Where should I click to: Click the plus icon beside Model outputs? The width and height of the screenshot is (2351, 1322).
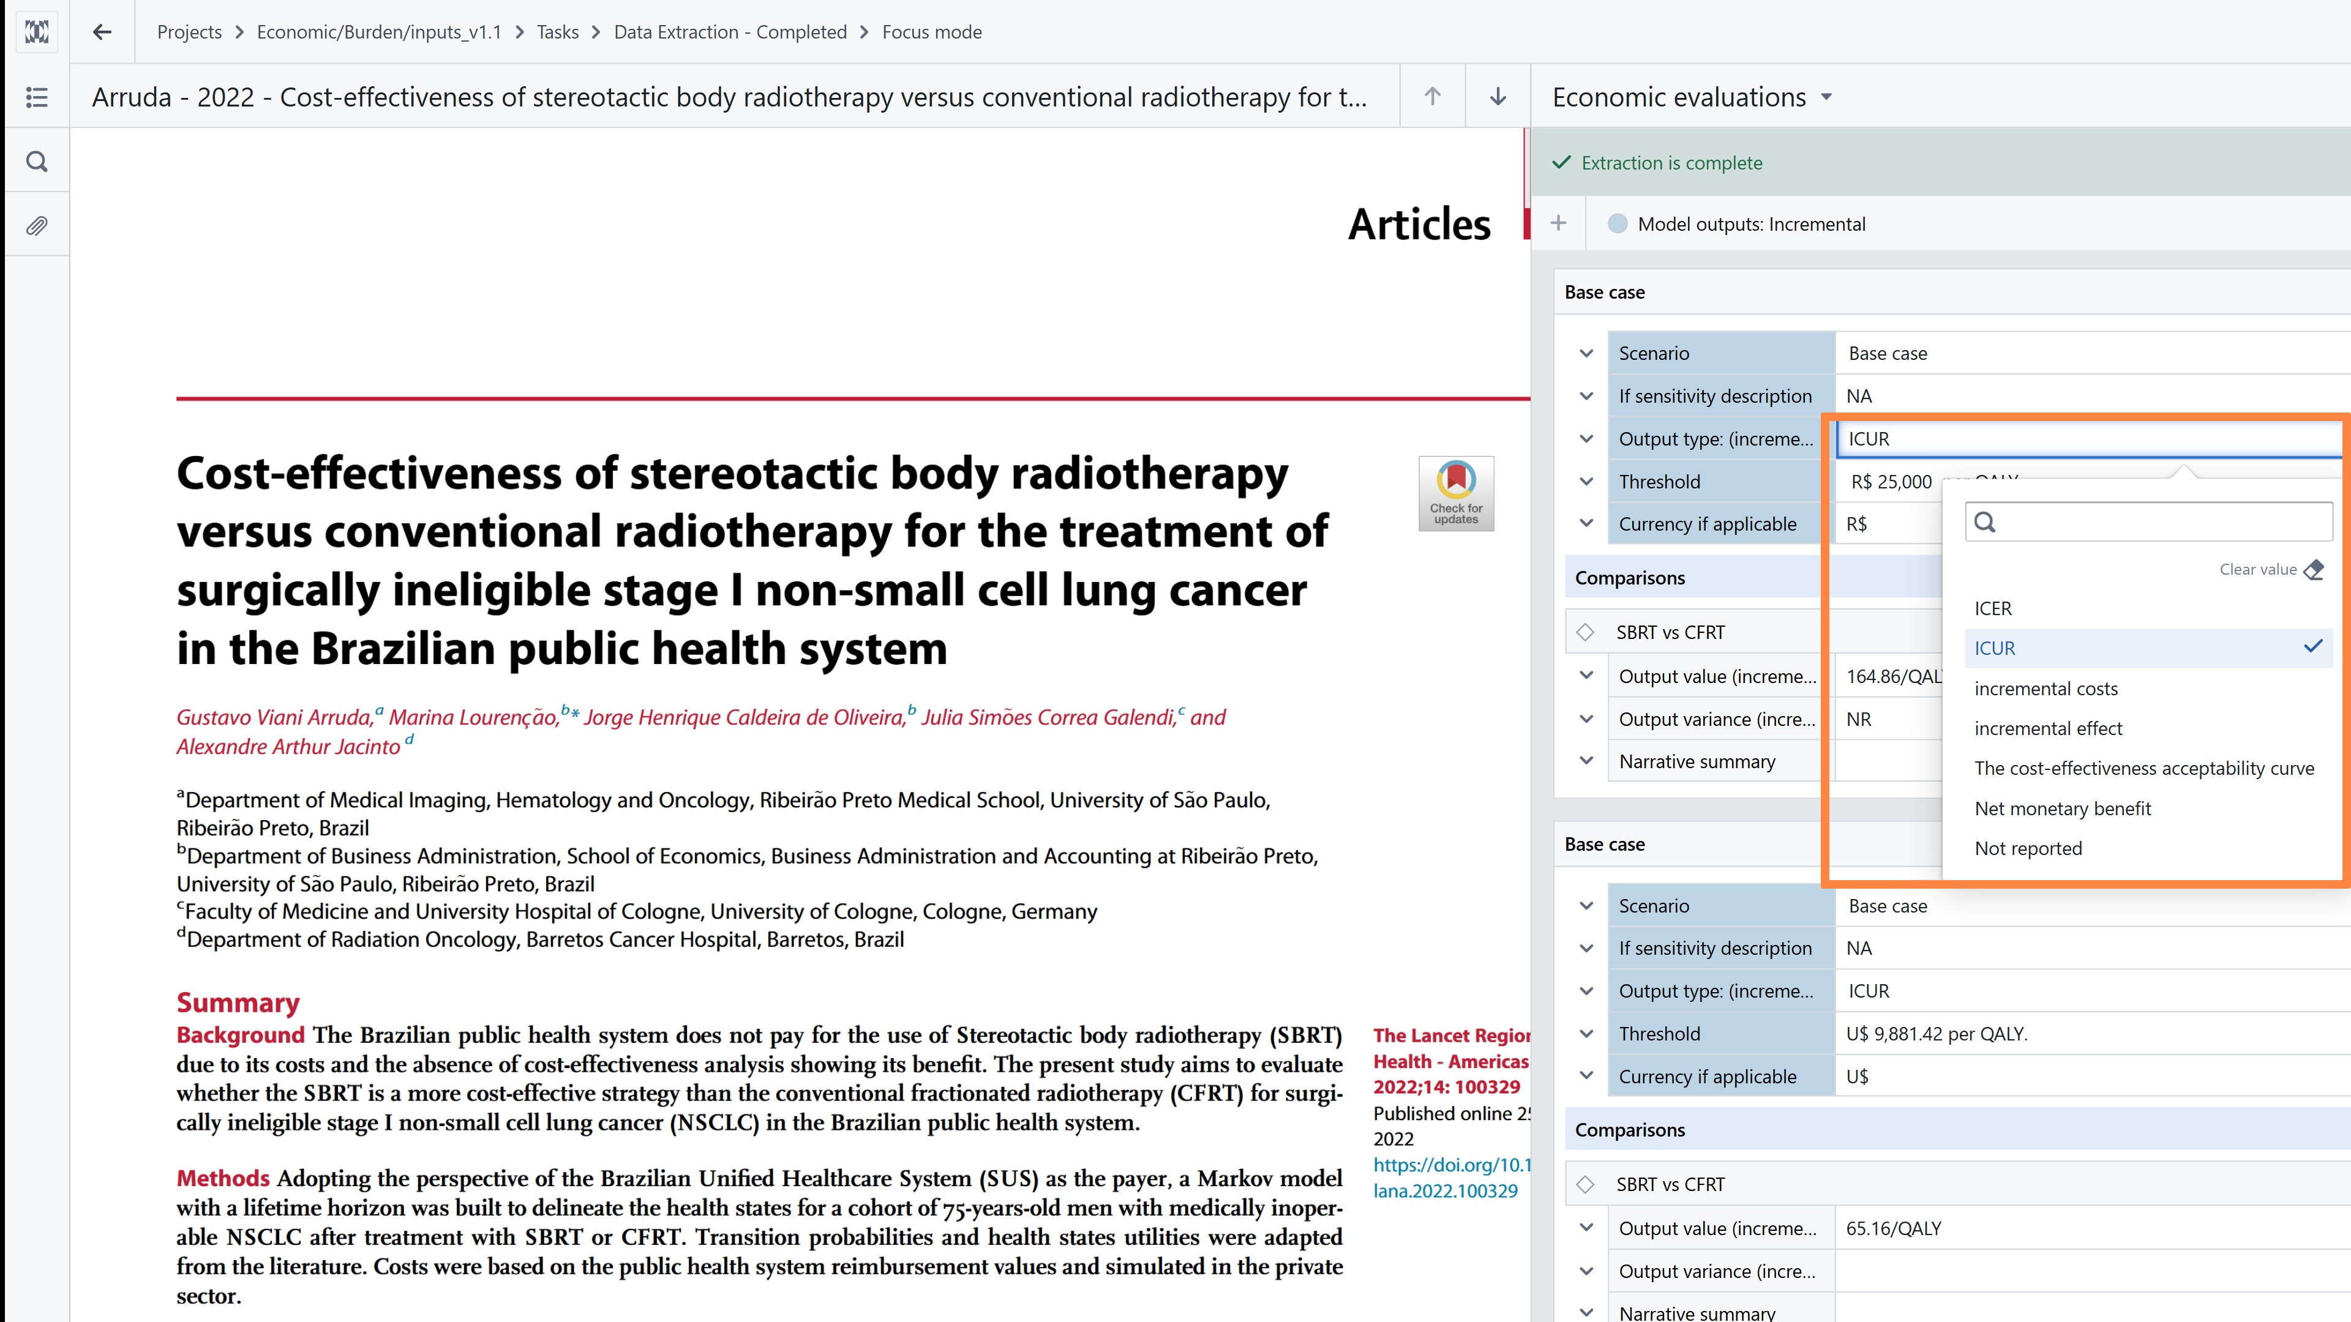(1559, 223)
